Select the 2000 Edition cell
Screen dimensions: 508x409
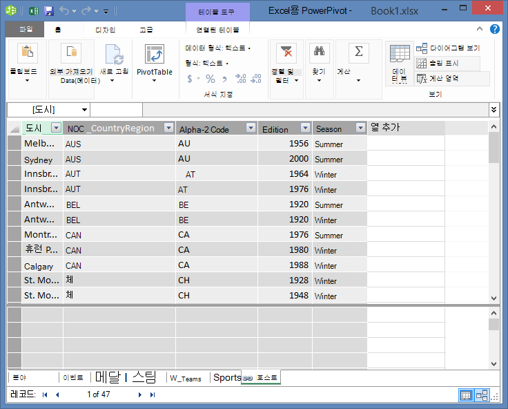(x=285, y=159)
